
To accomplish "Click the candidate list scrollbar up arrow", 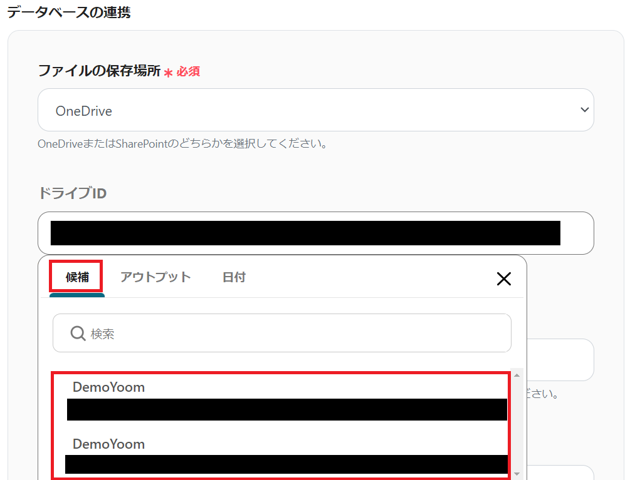I will [517, 375].
